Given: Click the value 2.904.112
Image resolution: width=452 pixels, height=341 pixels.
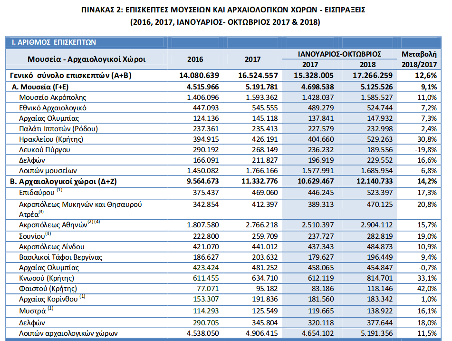Looking at the screenshot, I should pyautogui.click(x=376, y=225).
